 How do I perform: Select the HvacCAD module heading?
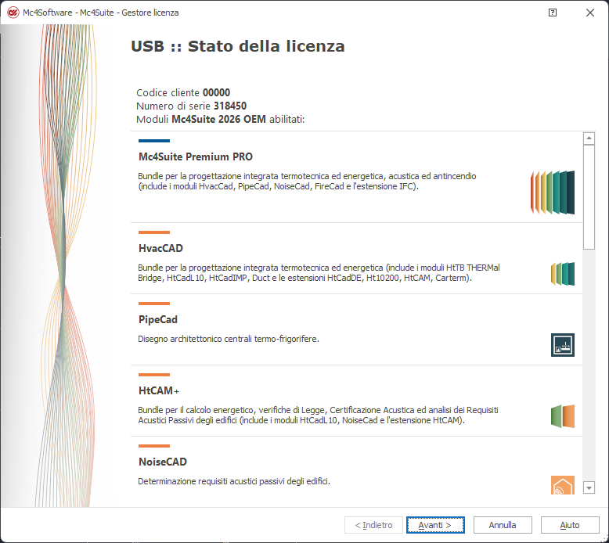click(160, 248)
